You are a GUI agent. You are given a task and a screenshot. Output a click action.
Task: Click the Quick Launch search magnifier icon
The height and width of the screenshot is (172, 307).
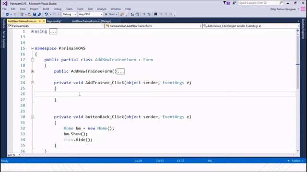tap(281, 3)
